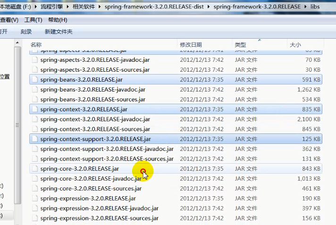
Task: Open the 工具(T) menu
Action: [x=33, y=20]
